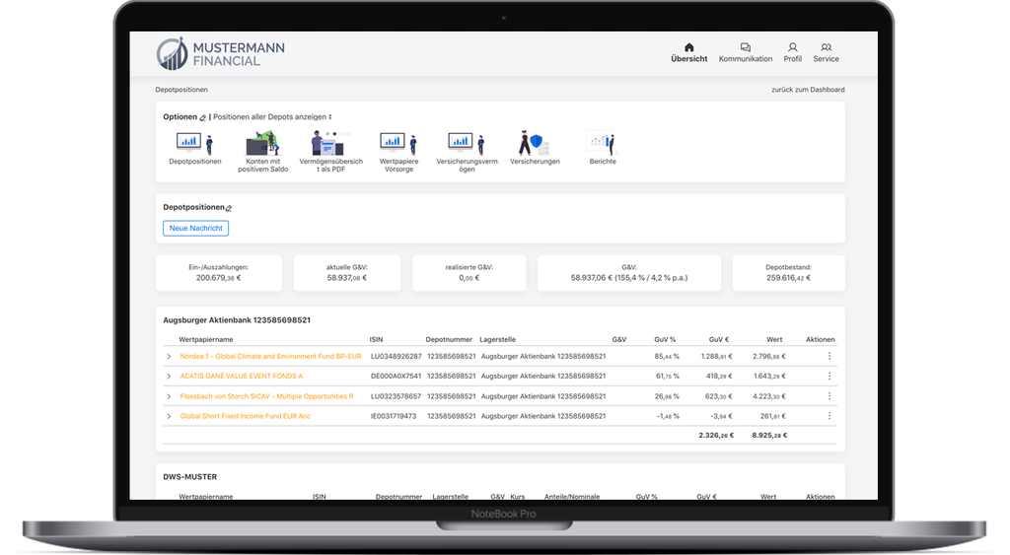Open the Service people icon
The image size is (1010, 555).
(x=826, y=47)
